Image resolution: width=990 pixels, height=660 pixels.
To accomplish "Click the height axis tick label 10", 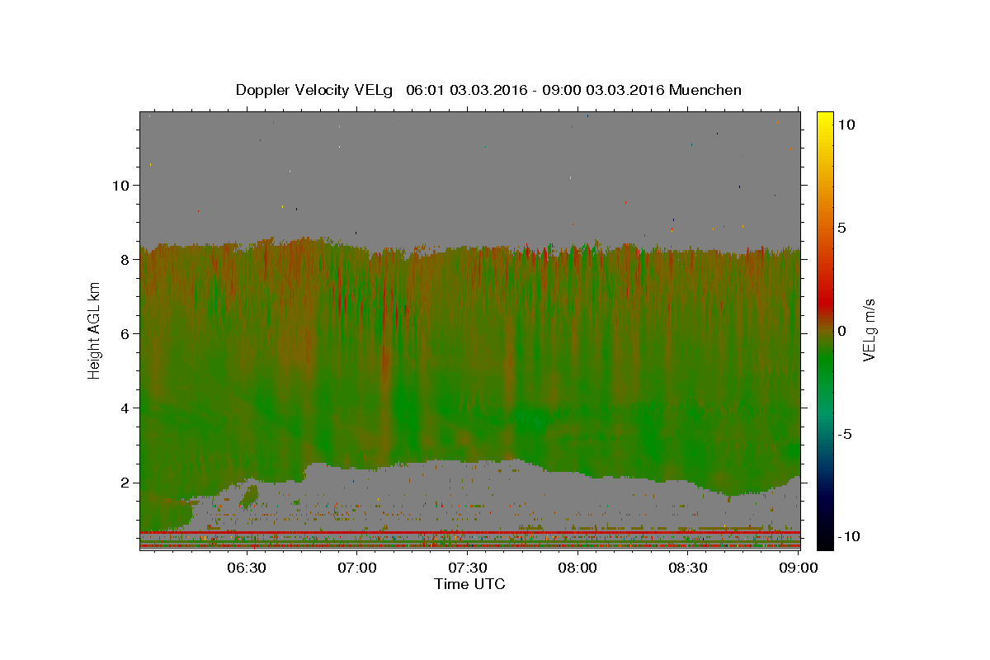I will tap(121, 185).
